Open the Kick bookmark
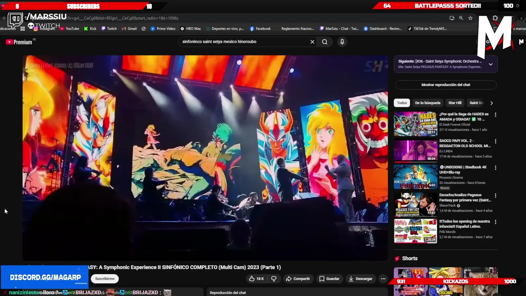 click(x=90, y=29)
